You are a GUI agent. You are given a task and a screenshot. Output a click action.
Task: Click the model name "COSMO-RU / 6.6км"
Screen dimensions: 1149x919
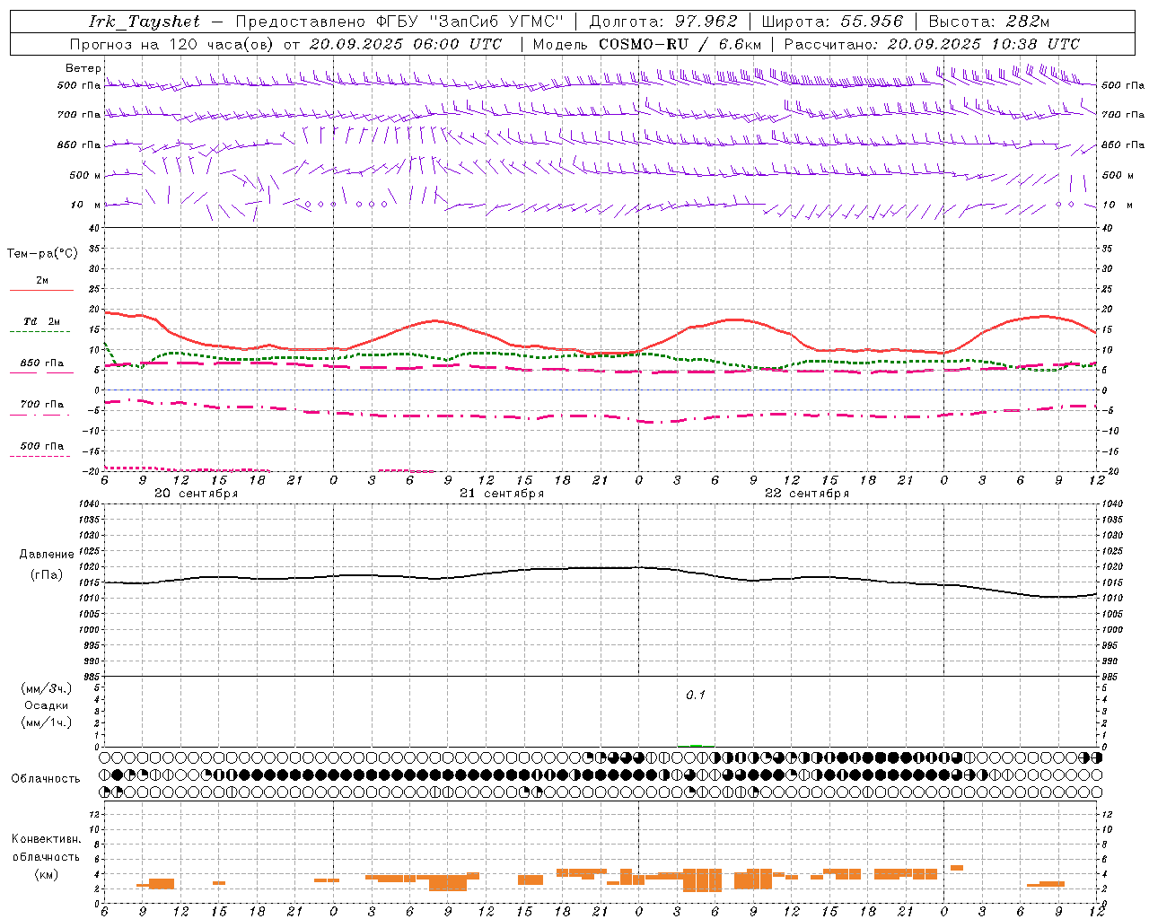point(680,44)
